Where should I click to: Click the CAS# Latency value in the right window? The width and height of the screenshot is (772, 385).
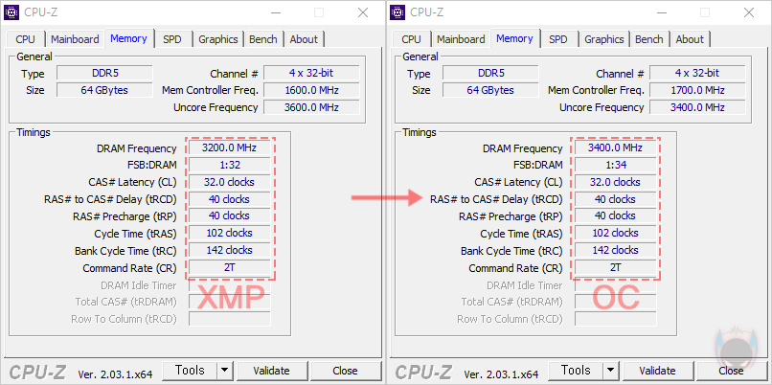pos(616,182)
